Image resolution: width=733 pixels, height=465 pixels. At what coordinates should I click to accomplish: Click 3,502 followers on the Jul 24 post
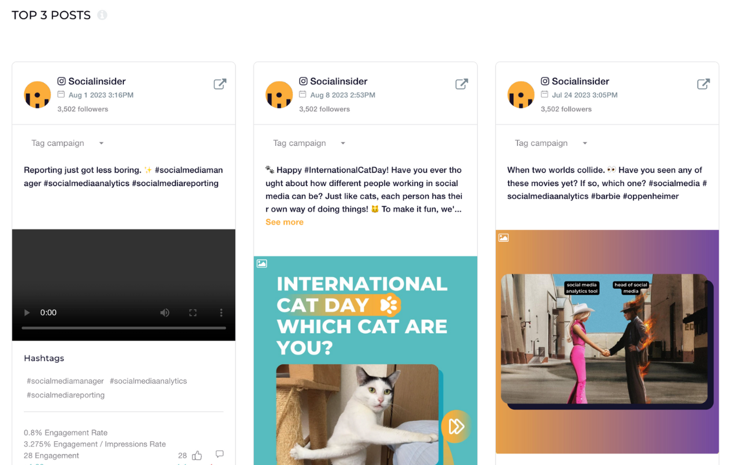(566, 109)
